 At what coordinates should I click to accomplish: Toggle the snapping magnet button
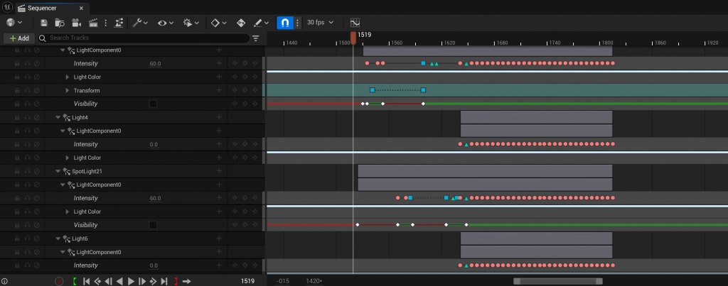285,22
